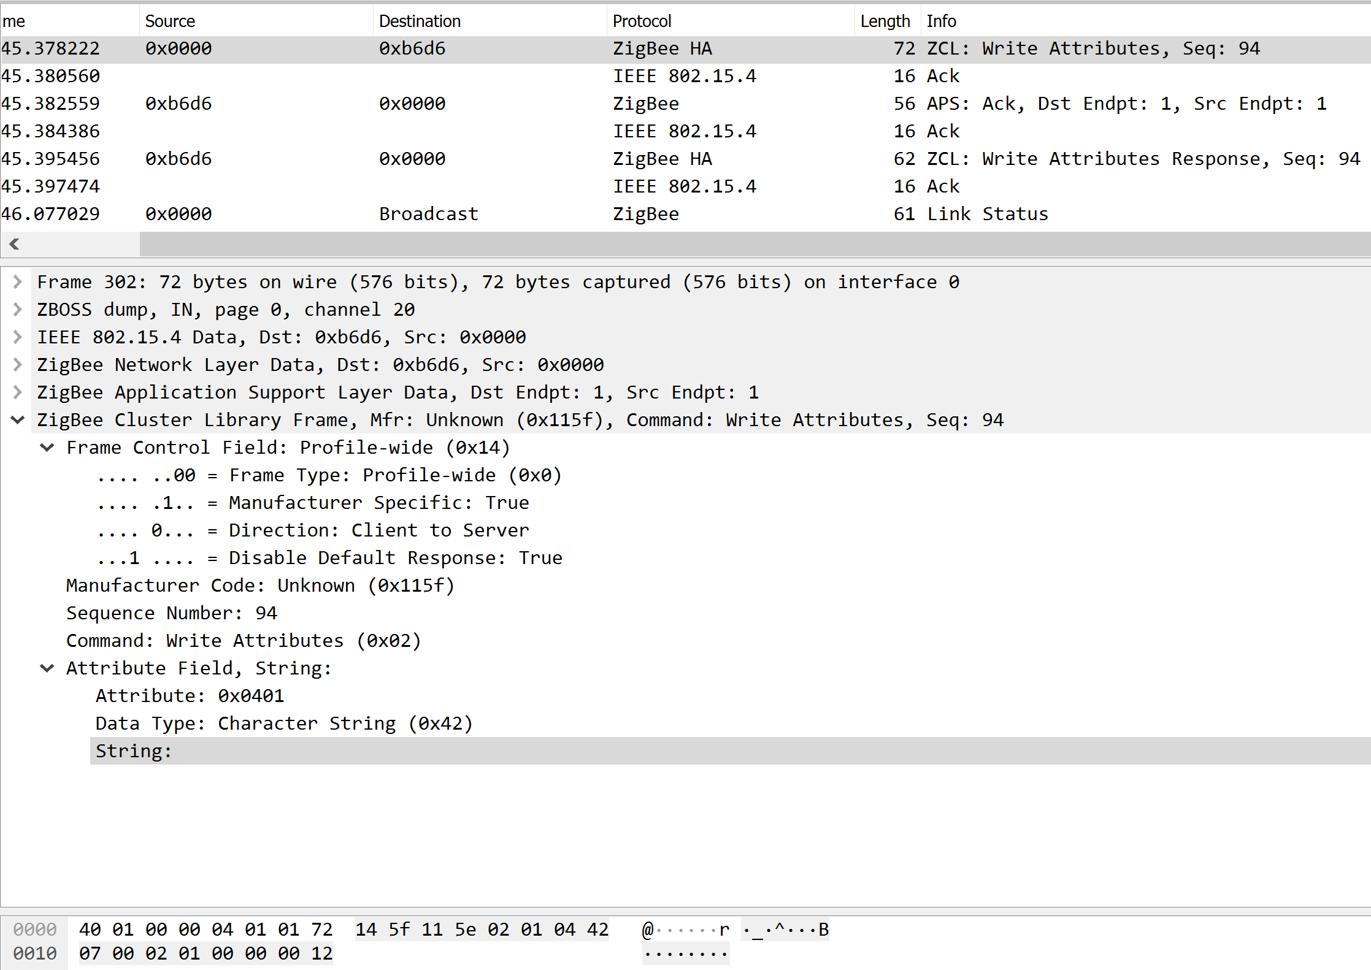
Task: Expand ZigBee Application Support Layer node
Action: click(18, 392)
